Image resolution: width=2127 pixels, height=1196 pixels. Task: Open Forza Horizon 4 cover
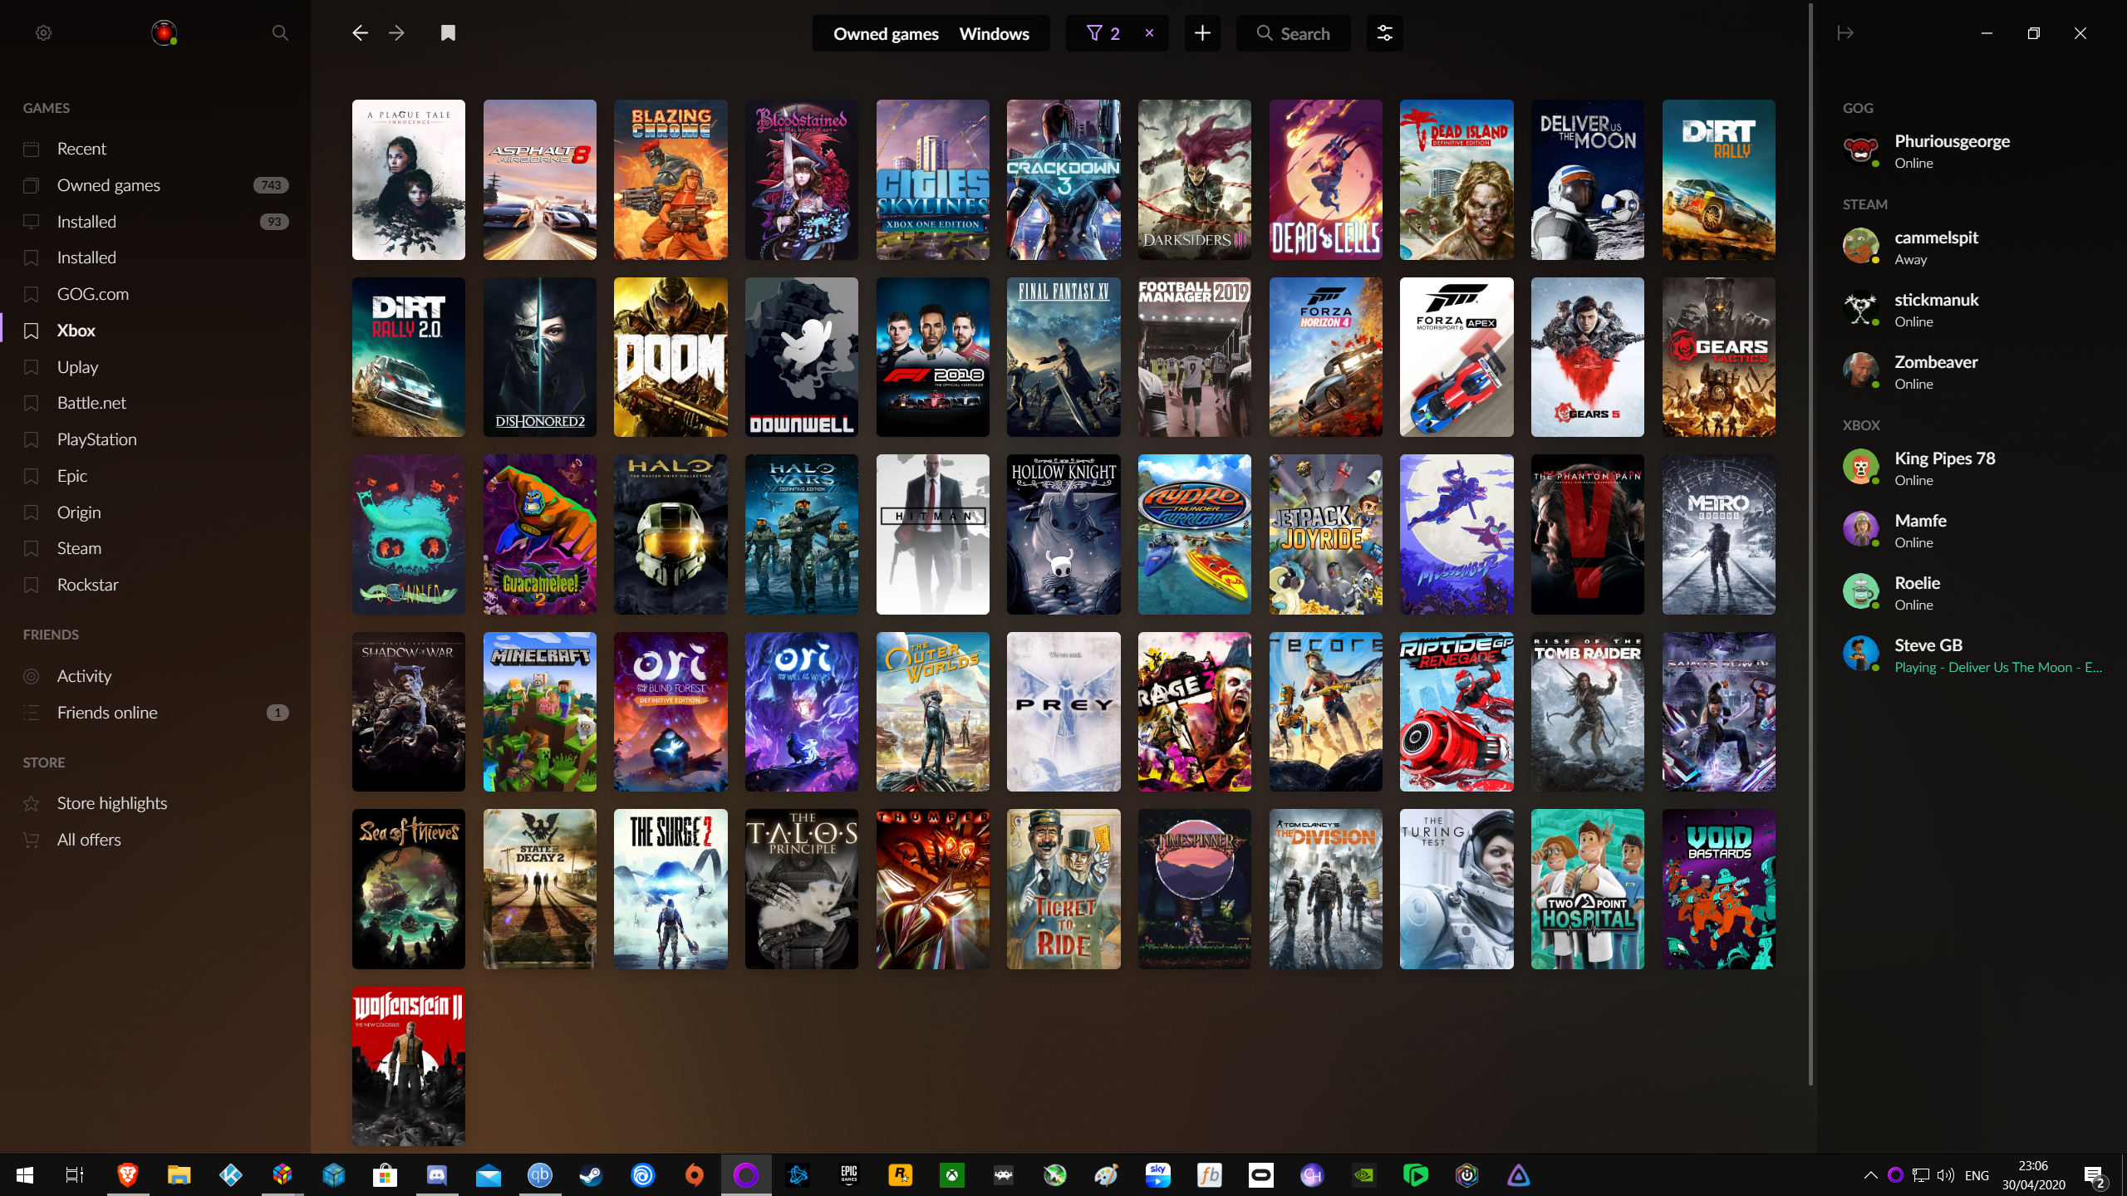pyautogui.click(x=1325, y=357)
